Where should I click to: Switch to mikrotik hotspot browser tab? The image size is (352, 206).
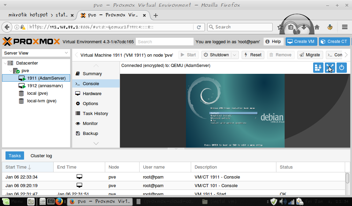coord(38,15)
